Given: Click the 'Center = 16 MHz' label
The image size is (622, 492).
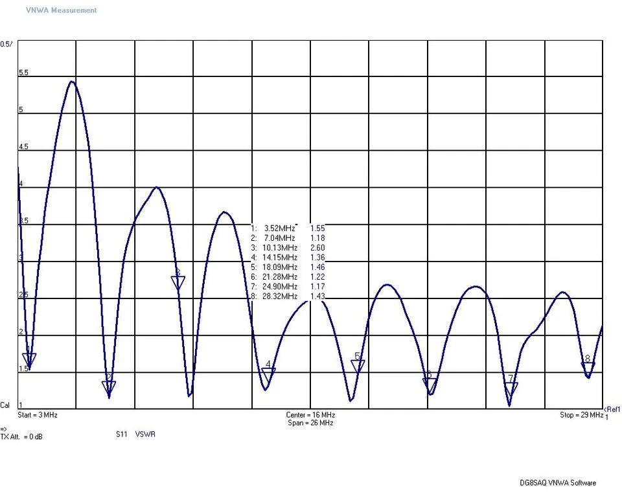Looking at the screenshot, I should pyautogui.click(x=310, y=415).
